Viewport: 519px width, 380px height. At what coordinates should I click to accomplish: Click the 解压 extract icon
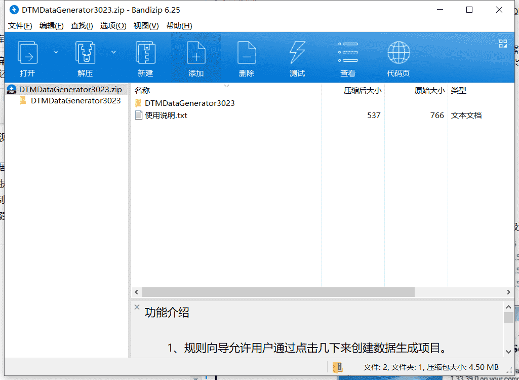click(85, 52)
